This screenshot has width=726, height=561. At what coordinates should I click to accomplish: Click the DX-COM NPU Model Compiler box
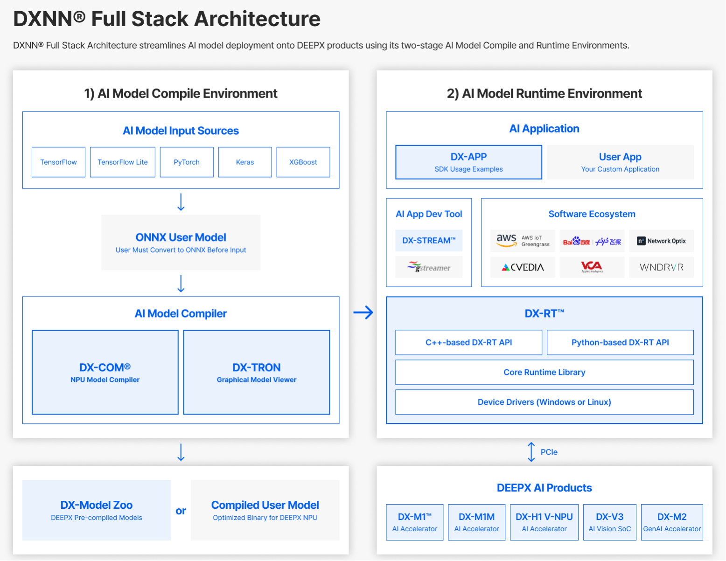click(105, 372)
